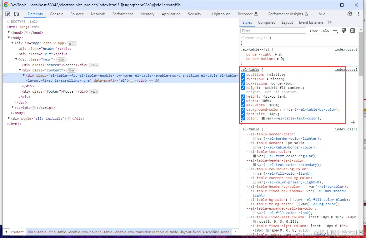
Task: Click the flex badge on search div
Action: (94, 65)
